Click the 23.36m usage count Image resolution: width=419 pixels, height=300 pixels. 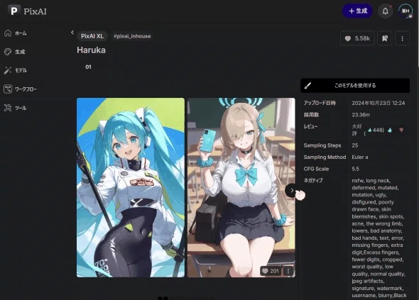pos(361,115)
